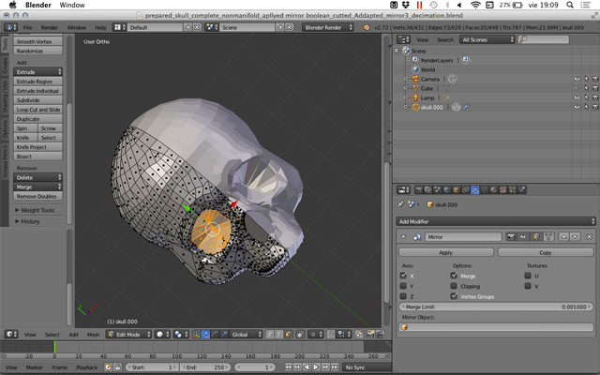The height and width of the screenshot is (375, 600).
Task: Open the Delete dropdown in tool shelf
Action: (x=37, y=177)
